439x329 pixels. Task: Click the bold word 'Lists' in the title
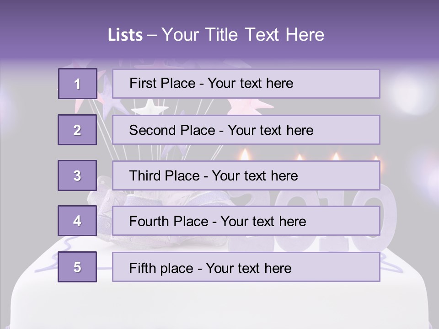click(125, 35)
